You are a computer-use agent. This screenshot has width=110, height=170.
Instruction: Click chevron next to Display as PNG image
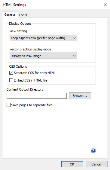[74, 56]
